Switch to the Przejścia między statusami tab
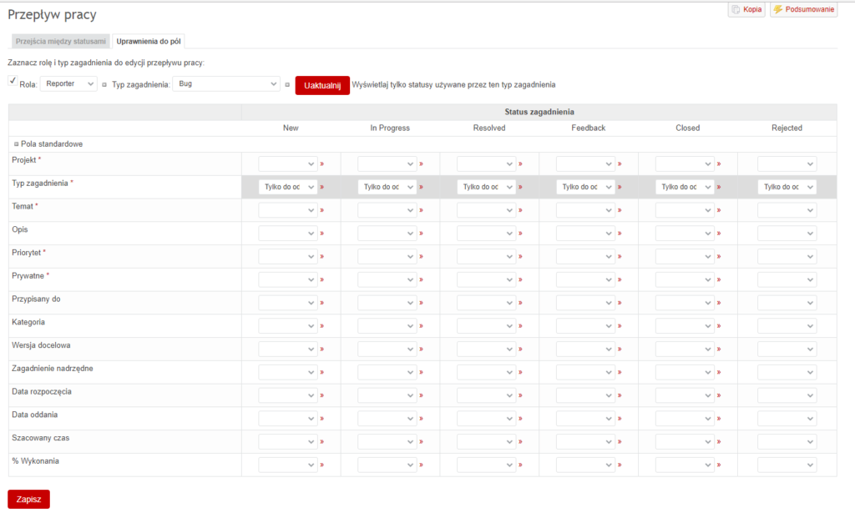The image size is (855, 523). [60, 42]
